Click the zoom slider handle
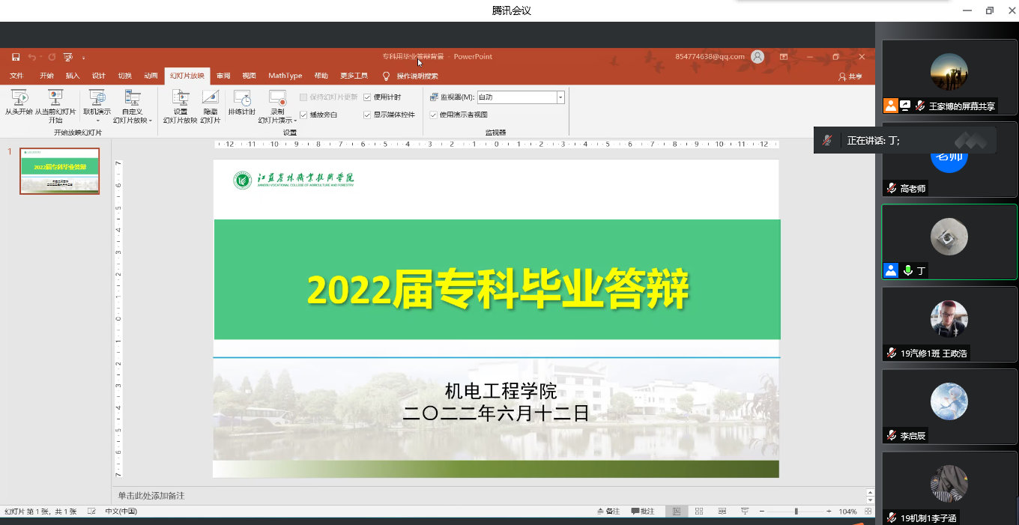 796,512
